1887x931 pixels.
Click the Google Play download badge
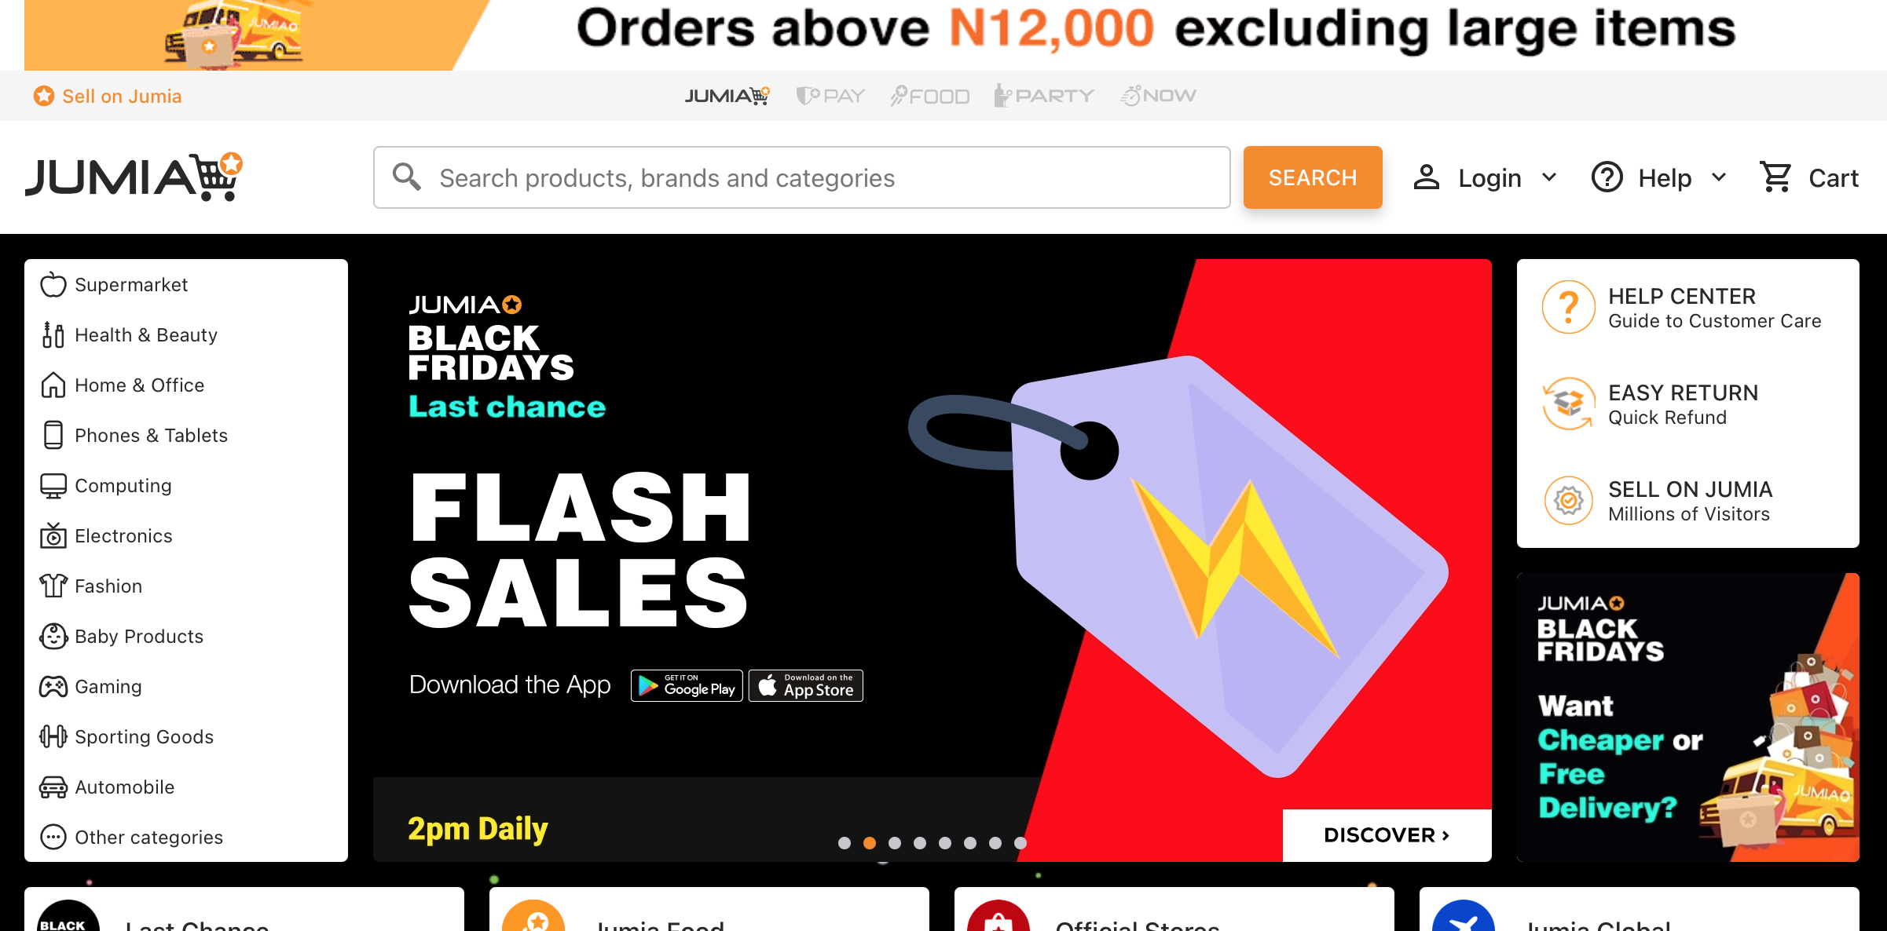(687, 685)
